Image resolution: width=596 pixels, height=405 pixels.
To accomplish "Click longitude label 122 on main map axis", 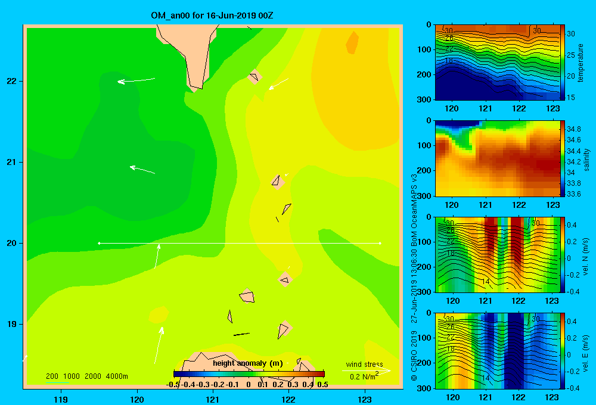I will pos(288,399).
